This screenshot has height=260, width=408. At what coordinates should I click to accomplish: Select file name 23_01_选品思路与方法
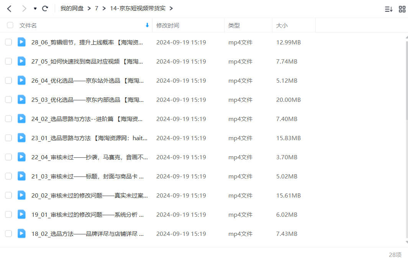(x=89, y=138)
